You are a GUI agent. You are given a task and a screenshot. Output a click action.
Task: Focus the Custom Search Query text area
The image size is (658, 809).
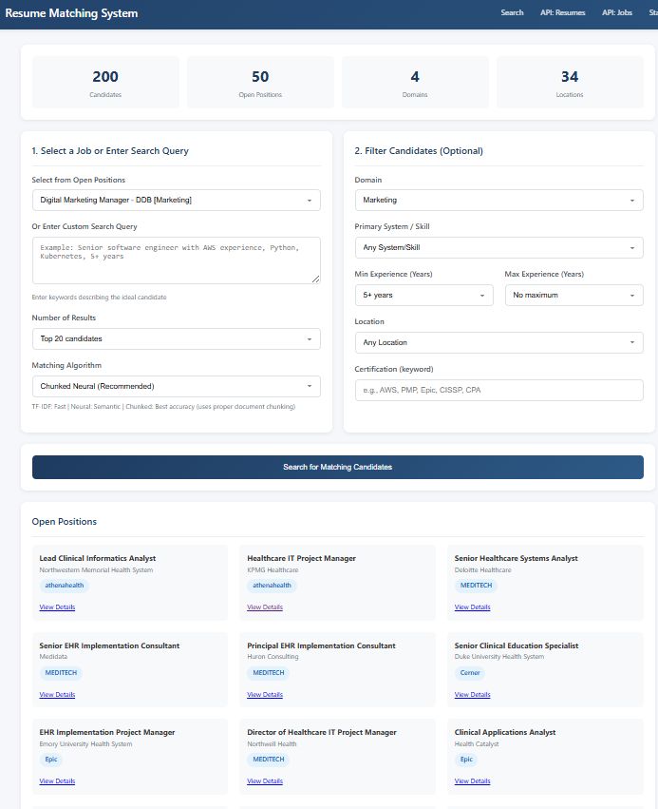click(x=177, y=260)
